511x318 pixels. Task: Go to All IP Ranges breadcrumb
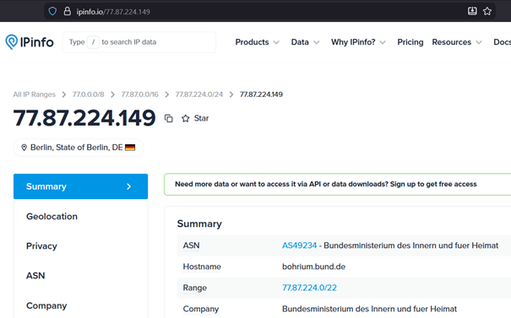point(35,94)
